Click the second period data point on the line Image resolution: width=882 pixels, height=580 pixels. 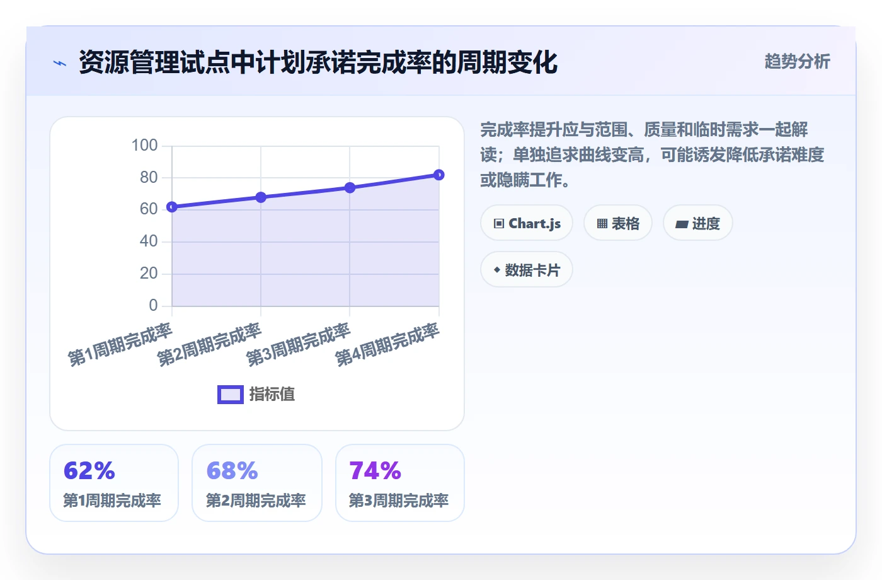tap(261, 197)
